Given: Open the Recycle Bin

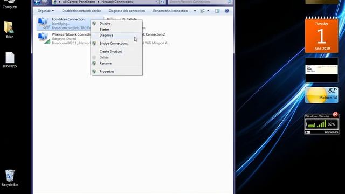Looking at the screenshot, I should coord(10,178).
